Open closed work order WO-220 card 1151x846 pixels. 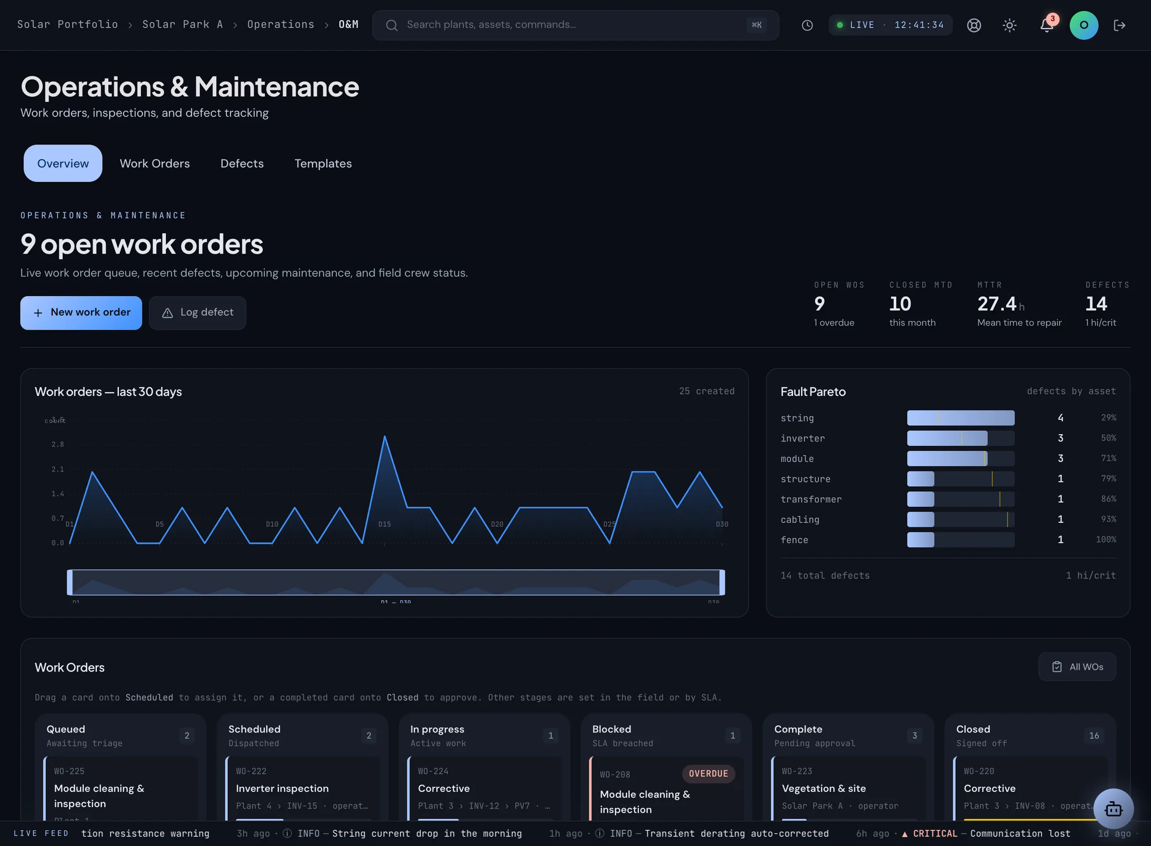[1030, 789]
